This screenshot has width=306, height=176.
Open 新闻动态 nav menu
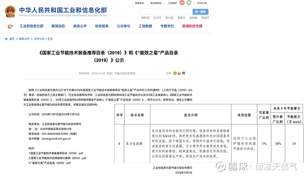[x=58, y=26]
